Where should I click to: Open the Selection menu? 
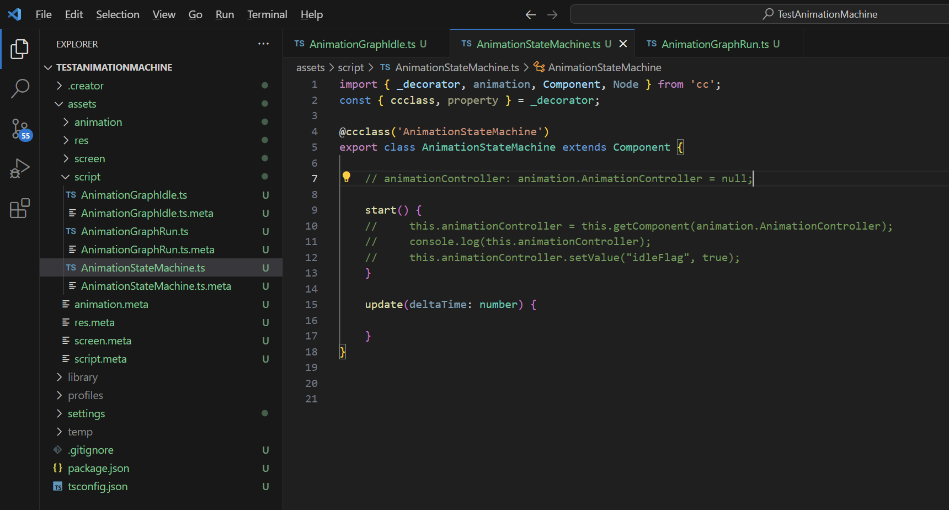tap(118, 14)
